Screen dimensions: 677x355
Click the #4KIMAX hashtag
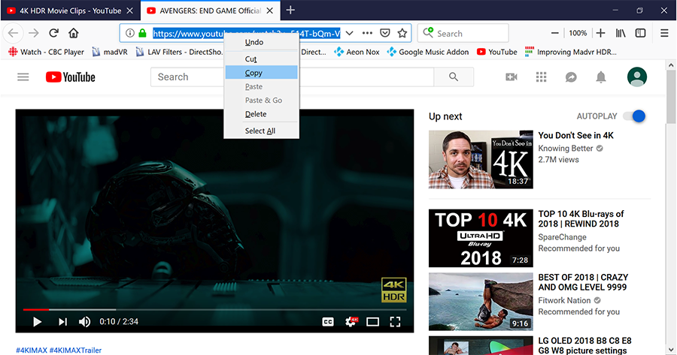point(32,350)
